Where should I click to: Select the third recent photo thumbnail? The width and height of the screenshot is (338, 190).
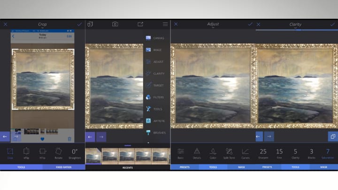point(127,156)
